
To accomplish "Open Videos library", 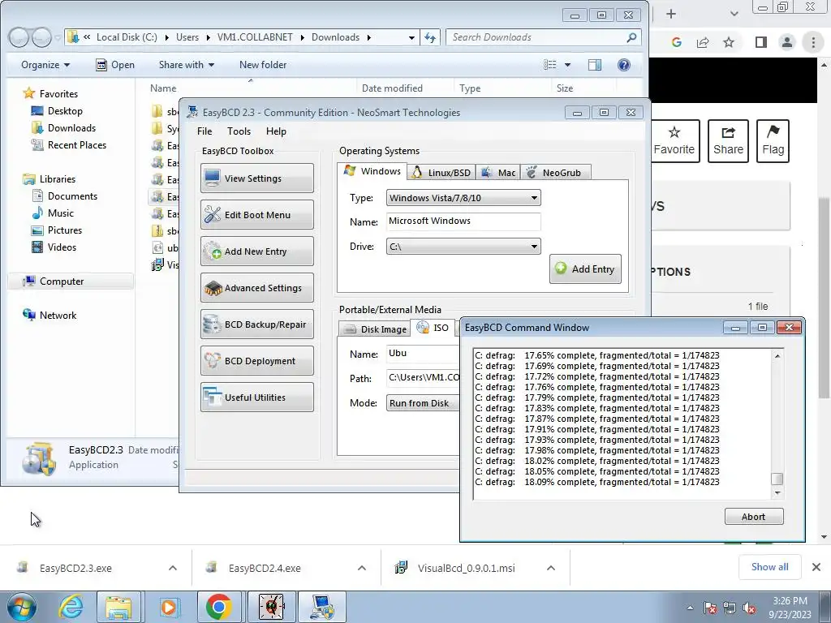I will pyautogui.click(x=54, y=247).
